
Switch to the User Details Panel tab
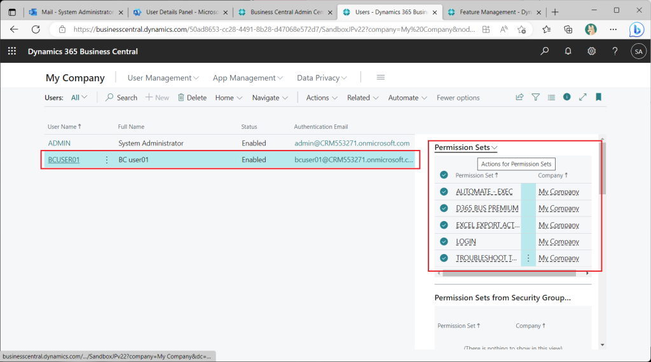pos(181,12)
